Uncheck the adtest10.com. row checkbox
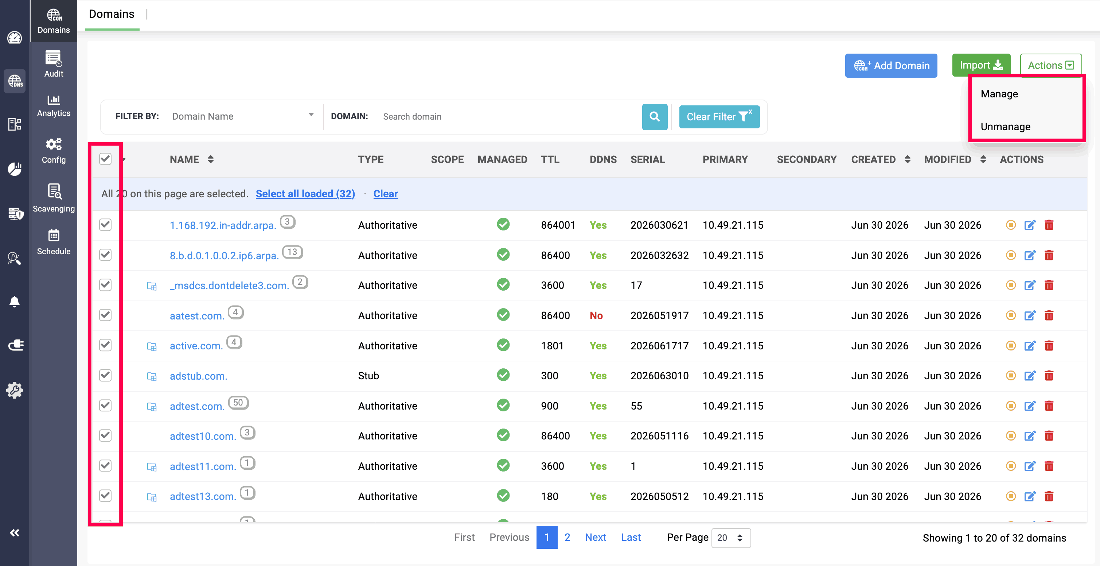This screenshot has height=566, width=1100. click(105, 436)
